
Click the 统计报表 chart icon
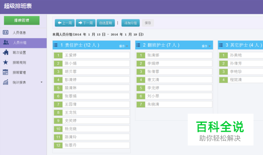pyautogui.click(x=6, y=82)
